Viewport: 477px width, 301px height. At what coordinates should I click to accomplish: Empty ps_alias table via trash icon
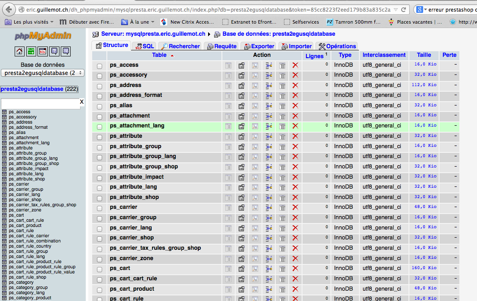(x=282, y=106)
